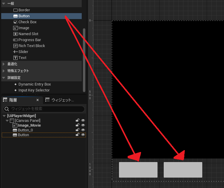Viewport: 224px width, 188px height.
Task: Select the Button widget in palette
Action: pos(41,16)
